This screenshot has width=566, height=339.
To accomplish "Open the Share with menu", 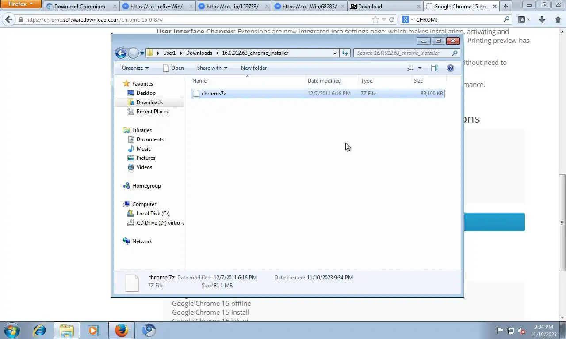I will click(212, 68).
